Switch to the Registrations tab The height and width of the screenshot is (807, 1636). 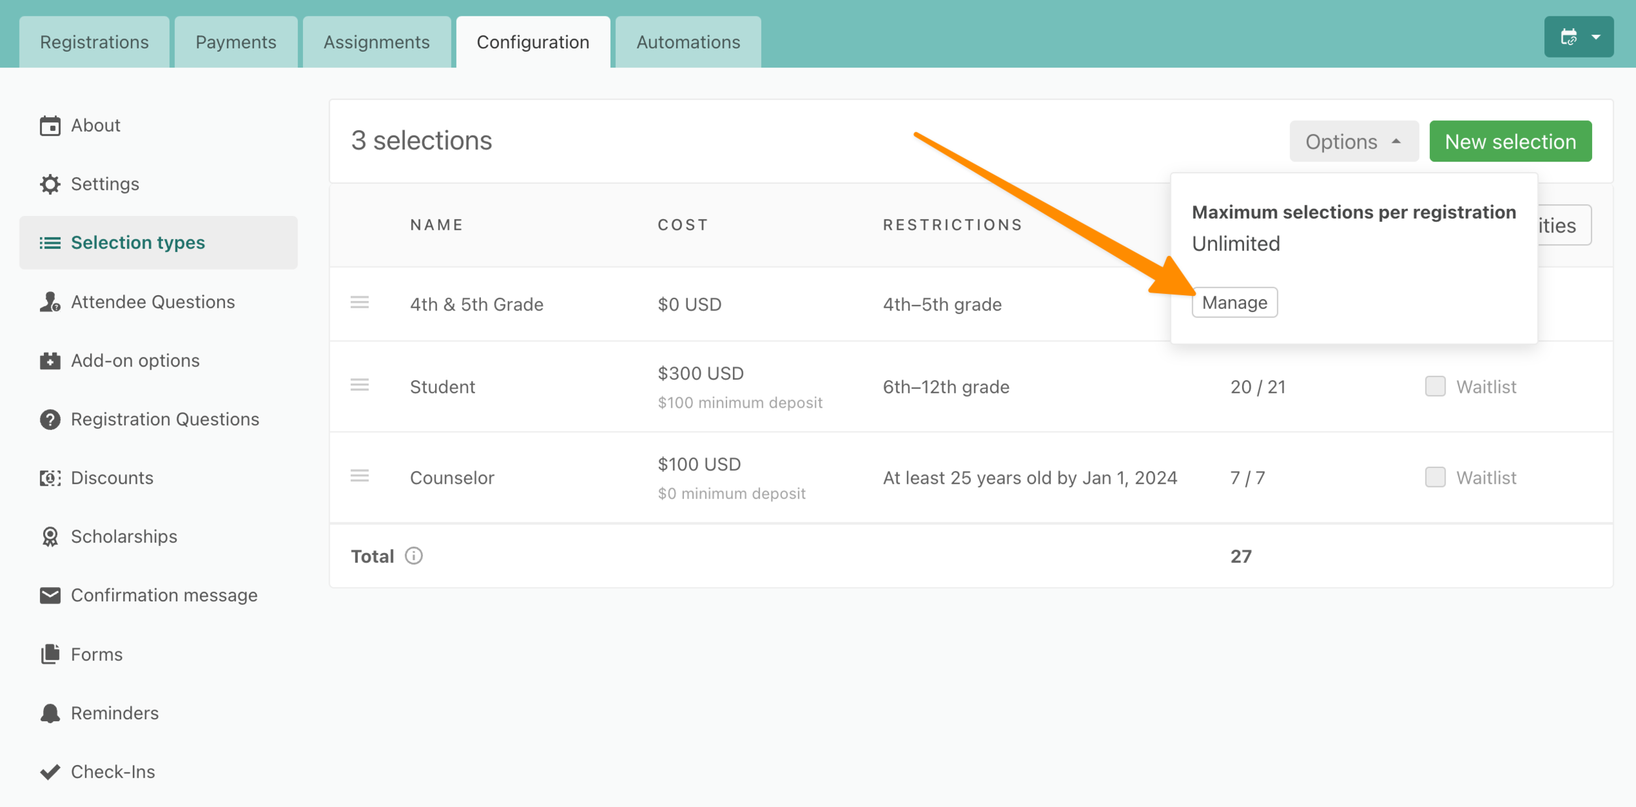(94, 42)
